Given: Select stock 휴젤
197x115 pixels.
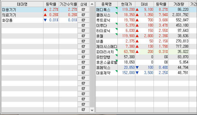Looking at the screenshot, I should [100, 36].
